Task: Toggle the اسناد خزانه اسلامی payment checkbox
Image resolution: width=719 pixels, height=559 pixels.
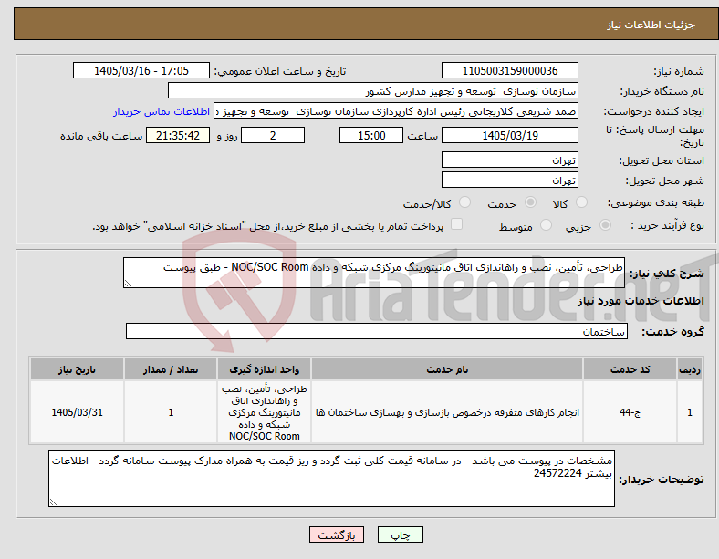Action: point(457,224)
